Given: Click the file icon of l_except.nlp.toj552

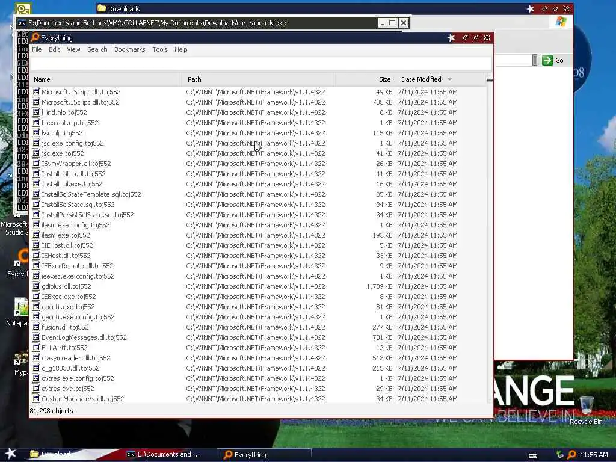Looking at the screenshot, I should click(x=36, y=123).
